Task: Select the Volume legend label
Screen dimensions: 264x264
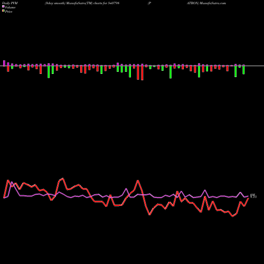Action: (10, 7)
